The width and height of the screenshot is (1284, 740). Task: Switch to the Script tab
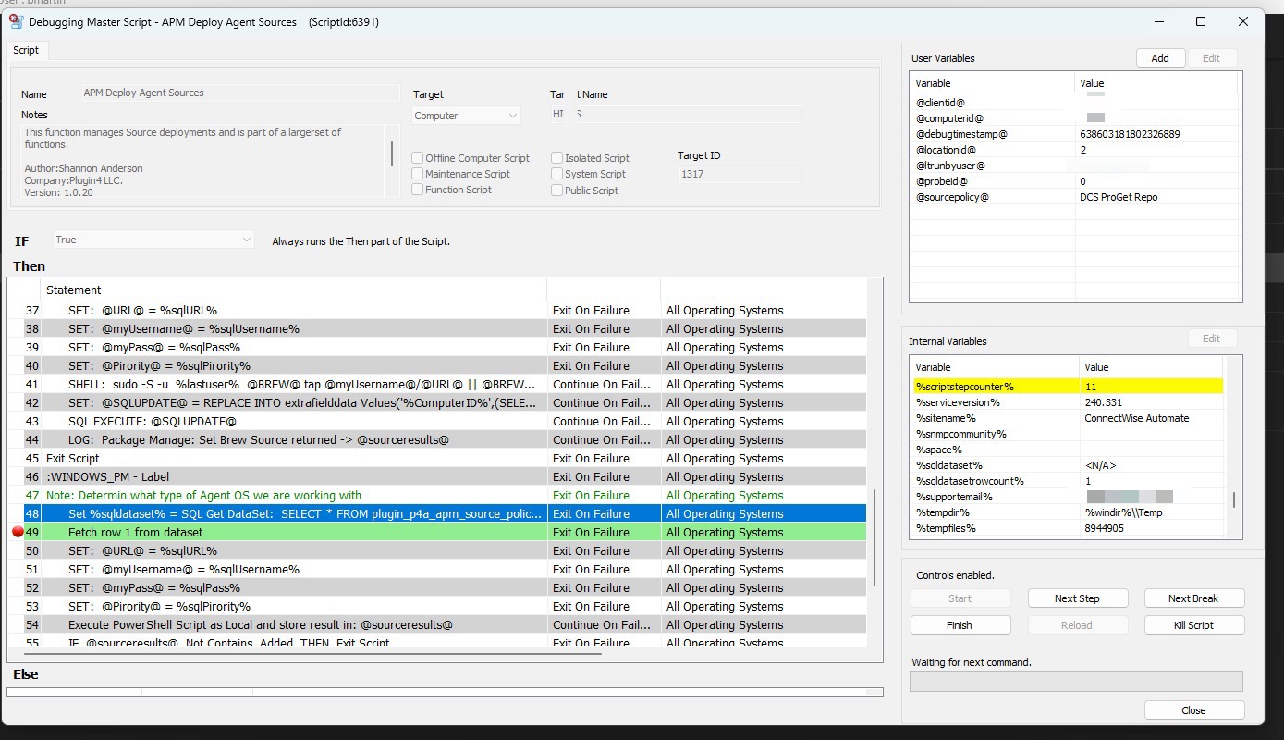pyautogui.click(x=26, y=50)
